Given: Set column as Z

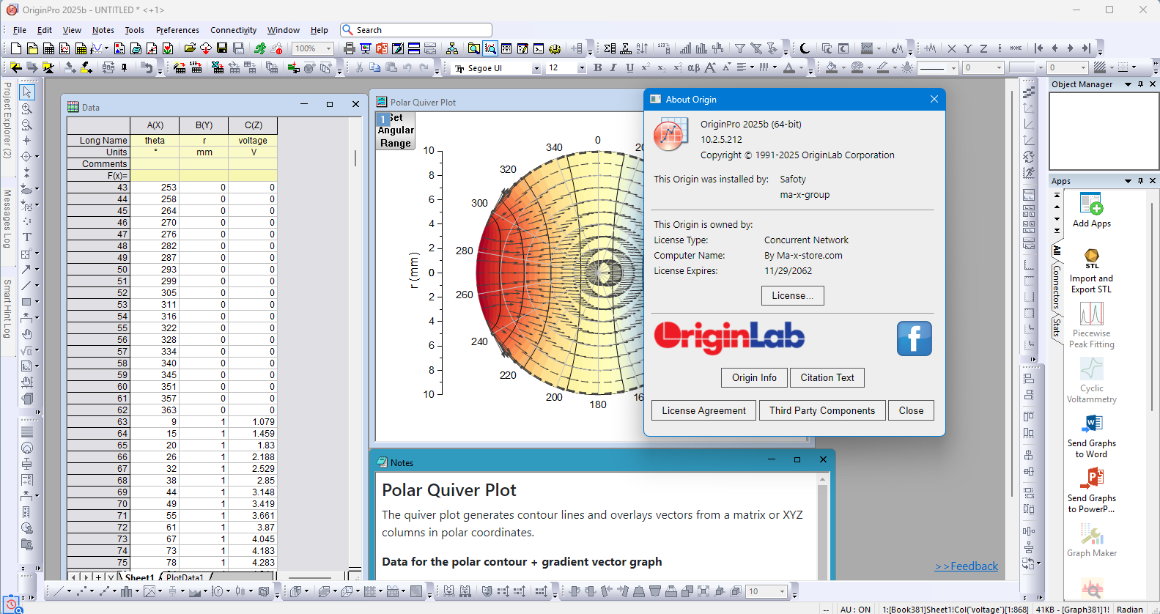Looking at the screenshot, I should point(983,48).
